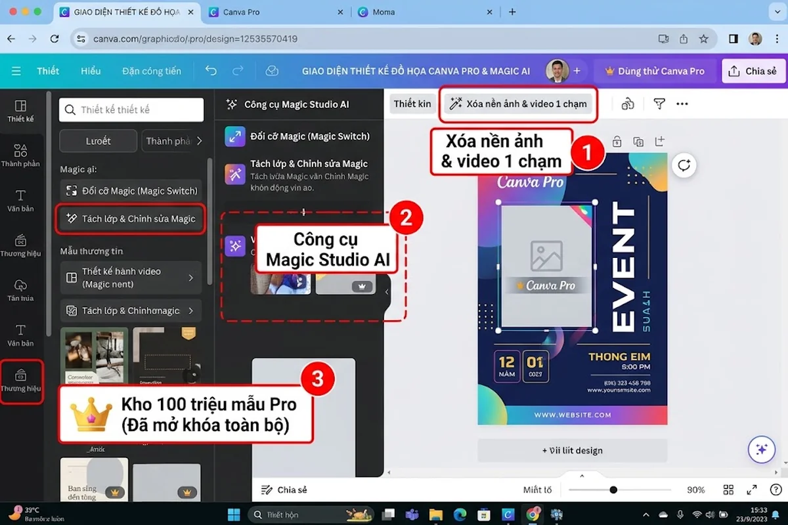This screenshot has height=525, width=788.
Task: Click the cloud save status icon
Action: 272,71
